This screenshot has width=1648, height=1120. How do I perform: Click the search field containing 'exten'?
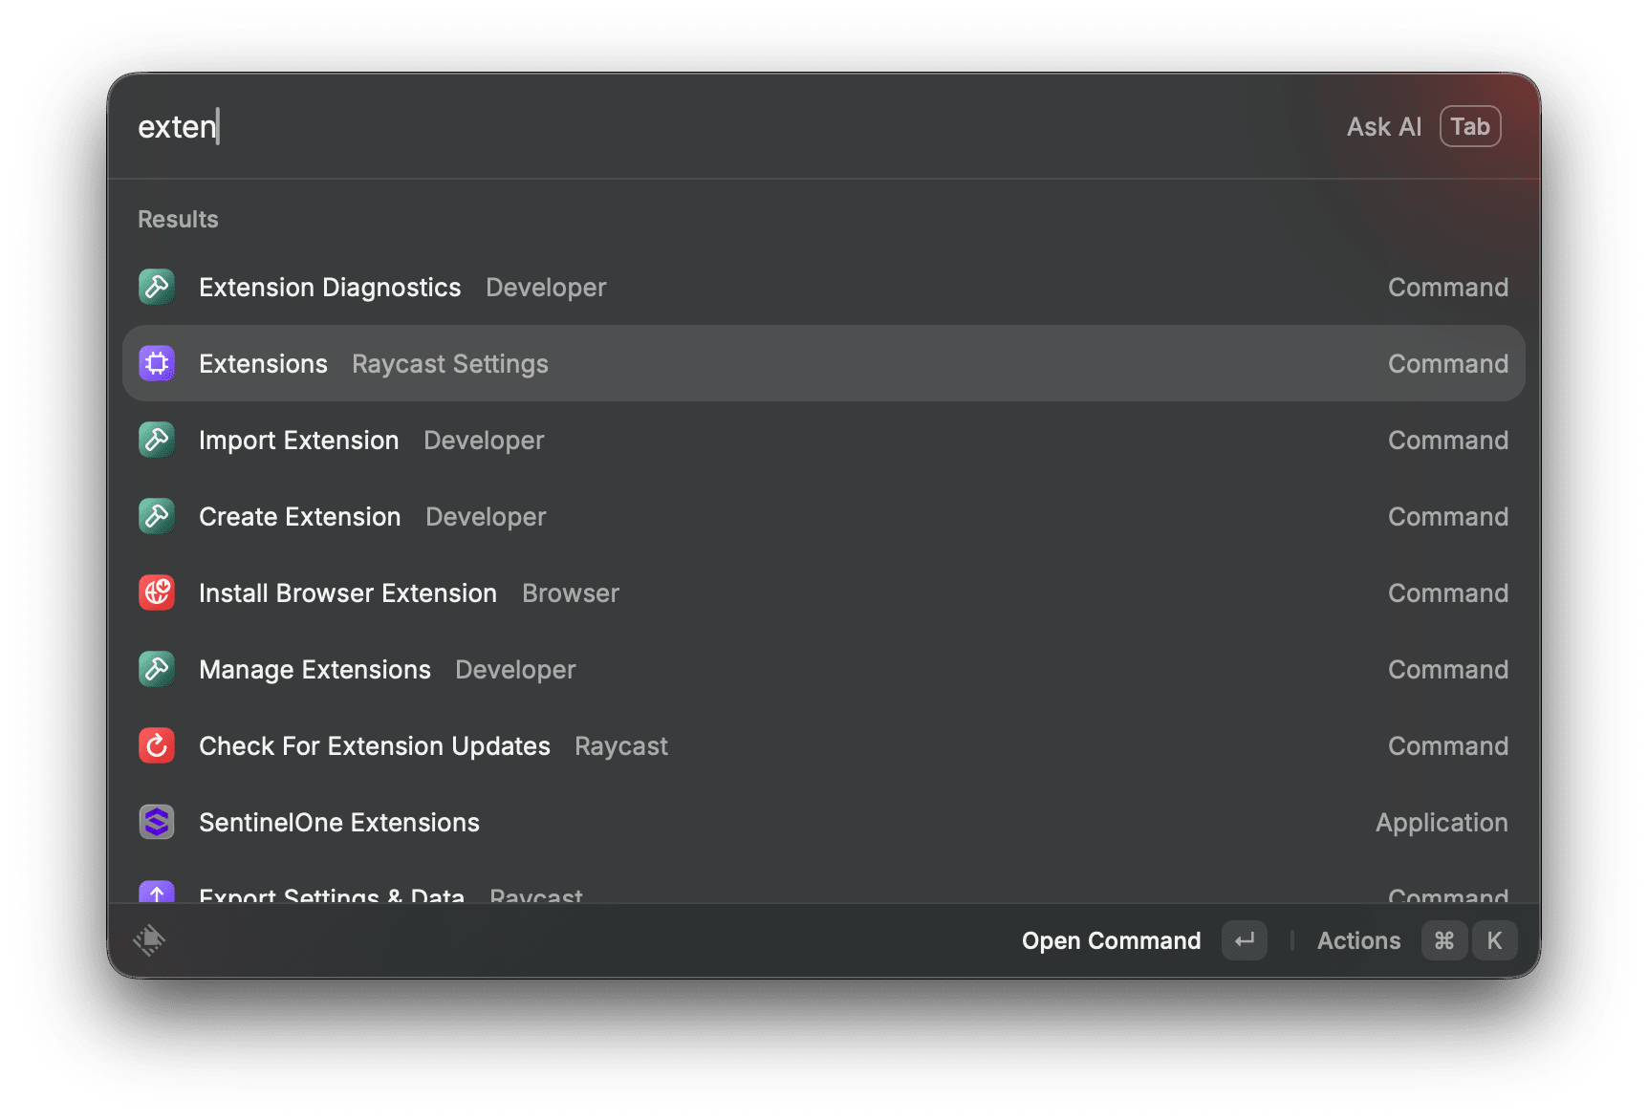tap(669, 127)
